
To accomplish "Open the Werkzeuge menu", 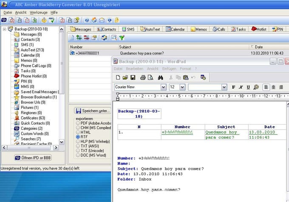I will coord(39,12).
